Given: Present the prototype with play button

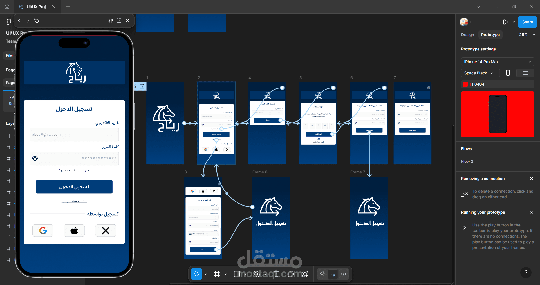Looking at the screenshot, I should [505, 22].
